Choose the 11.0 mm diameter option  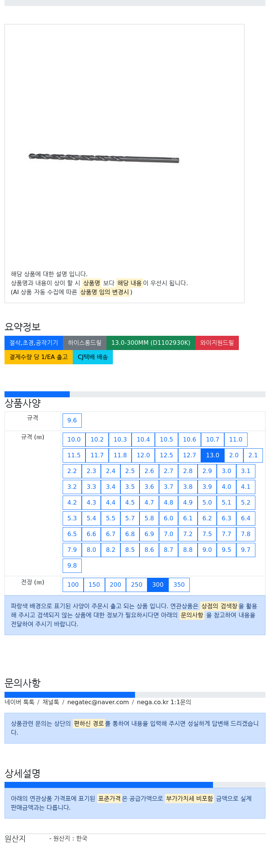click(x=235, y=440)
